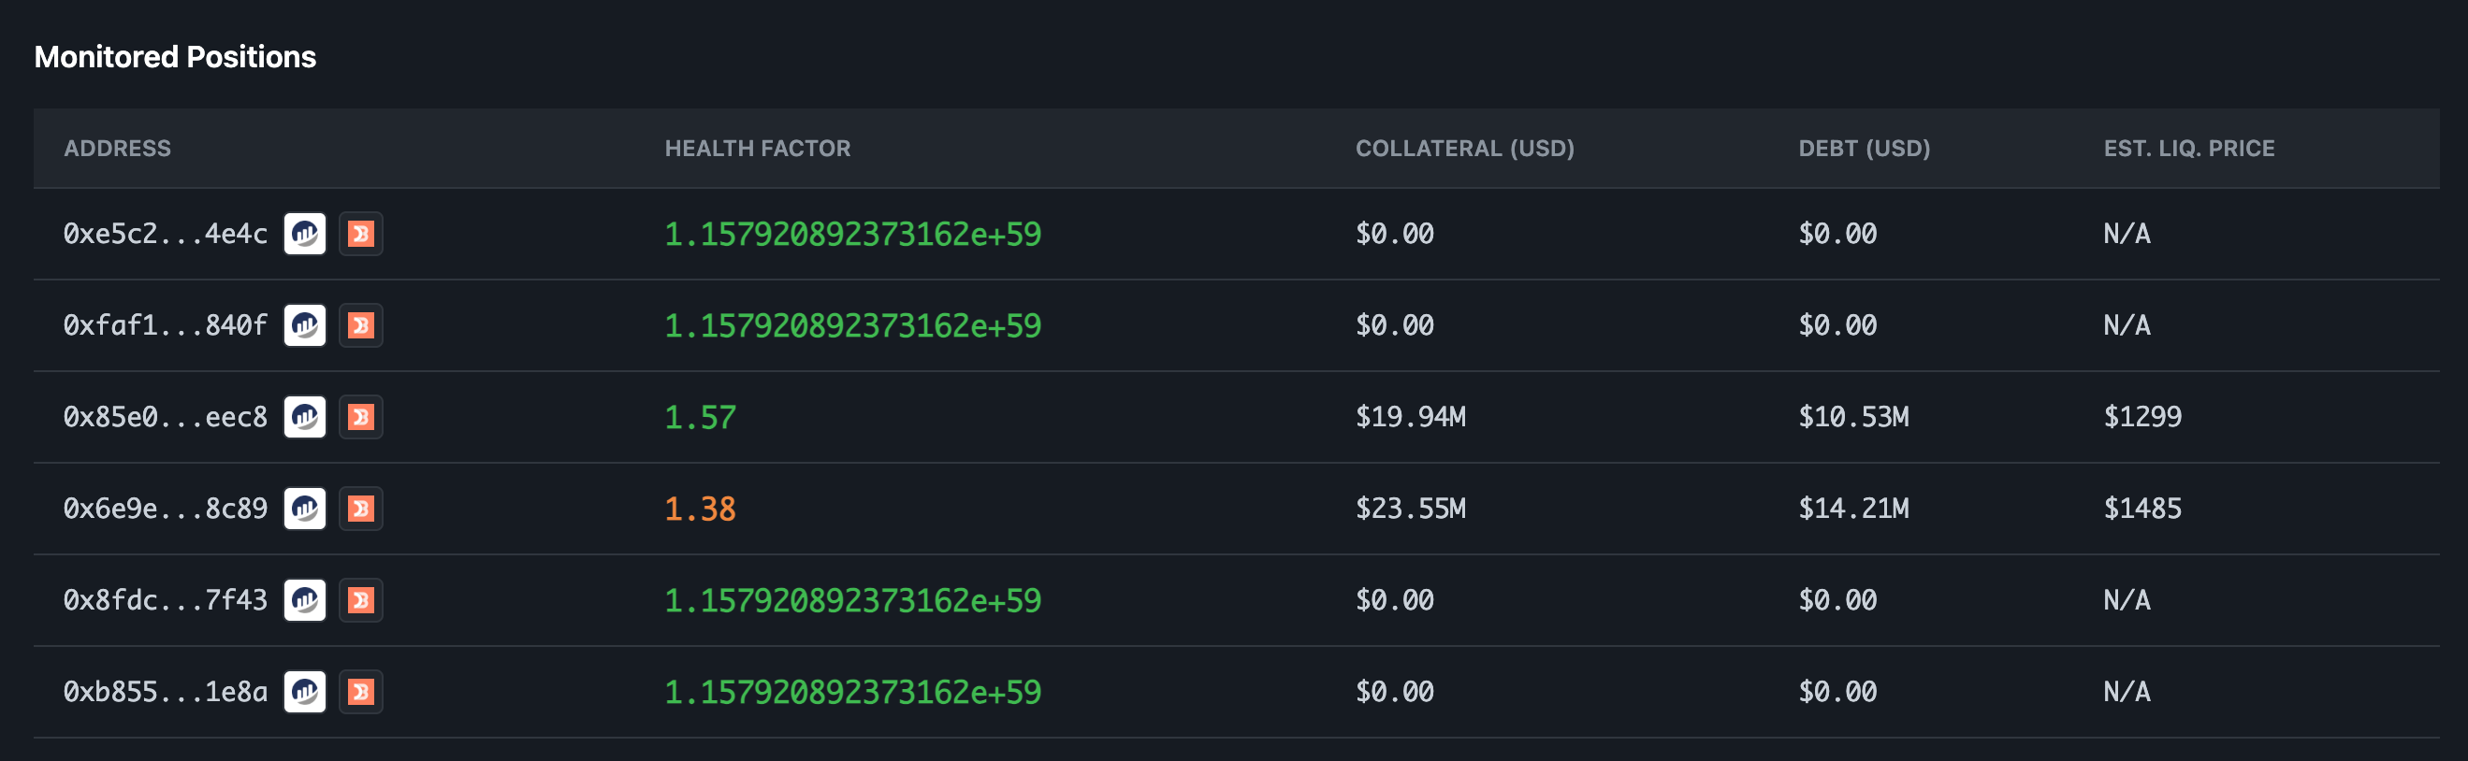Click orange DeBank icon next to 0x6e9e...8c89
The image size is (2468, 761).
pyautogui.click(x=361, y=509)
